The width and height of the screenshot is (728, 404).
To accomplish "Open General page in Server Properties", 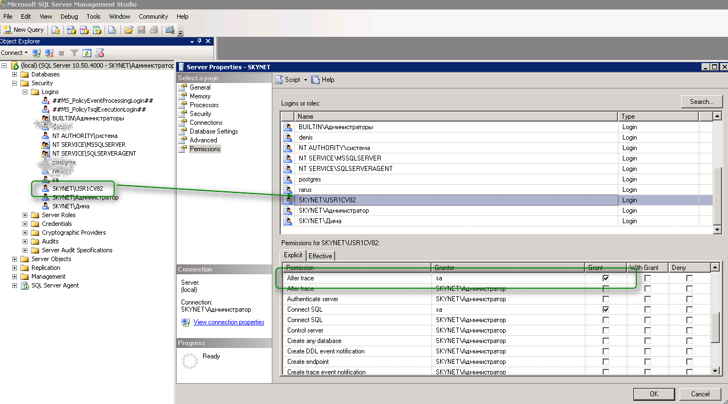I will tap(200, 87).
